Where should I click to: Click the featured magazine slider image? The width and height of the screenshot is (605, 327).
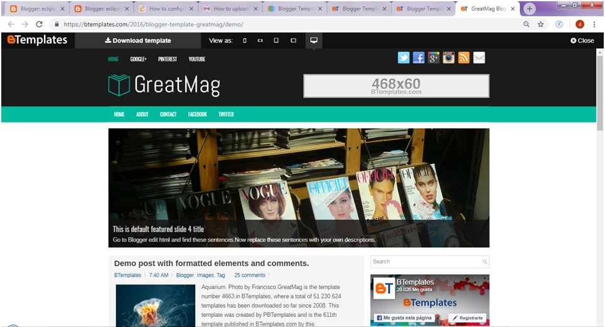(299, 188)
